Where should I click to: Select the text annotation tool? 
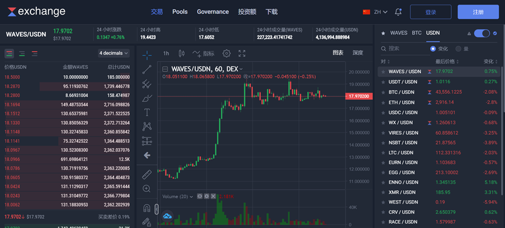(147, 112)
